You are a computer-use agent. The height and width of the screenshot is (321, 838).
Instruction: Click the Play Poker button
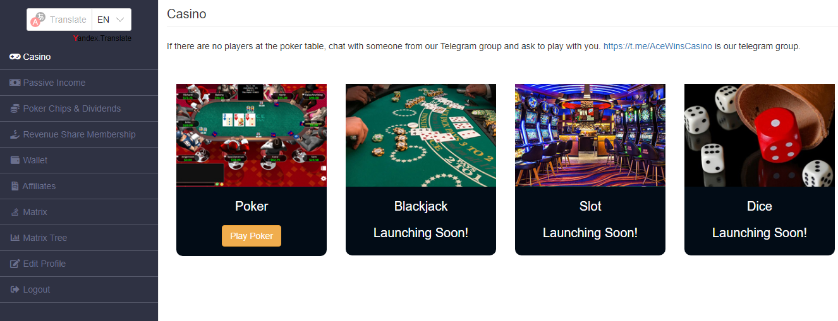point(252,236)
